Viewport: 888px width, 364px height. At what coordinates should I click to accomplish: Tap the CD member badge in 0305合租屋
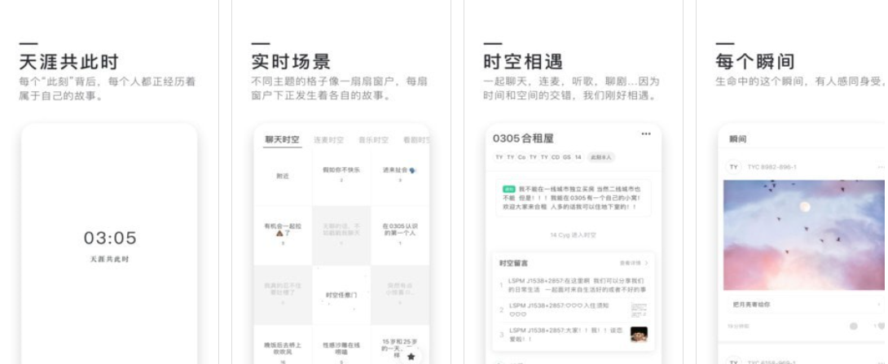[x=555, y=157]
